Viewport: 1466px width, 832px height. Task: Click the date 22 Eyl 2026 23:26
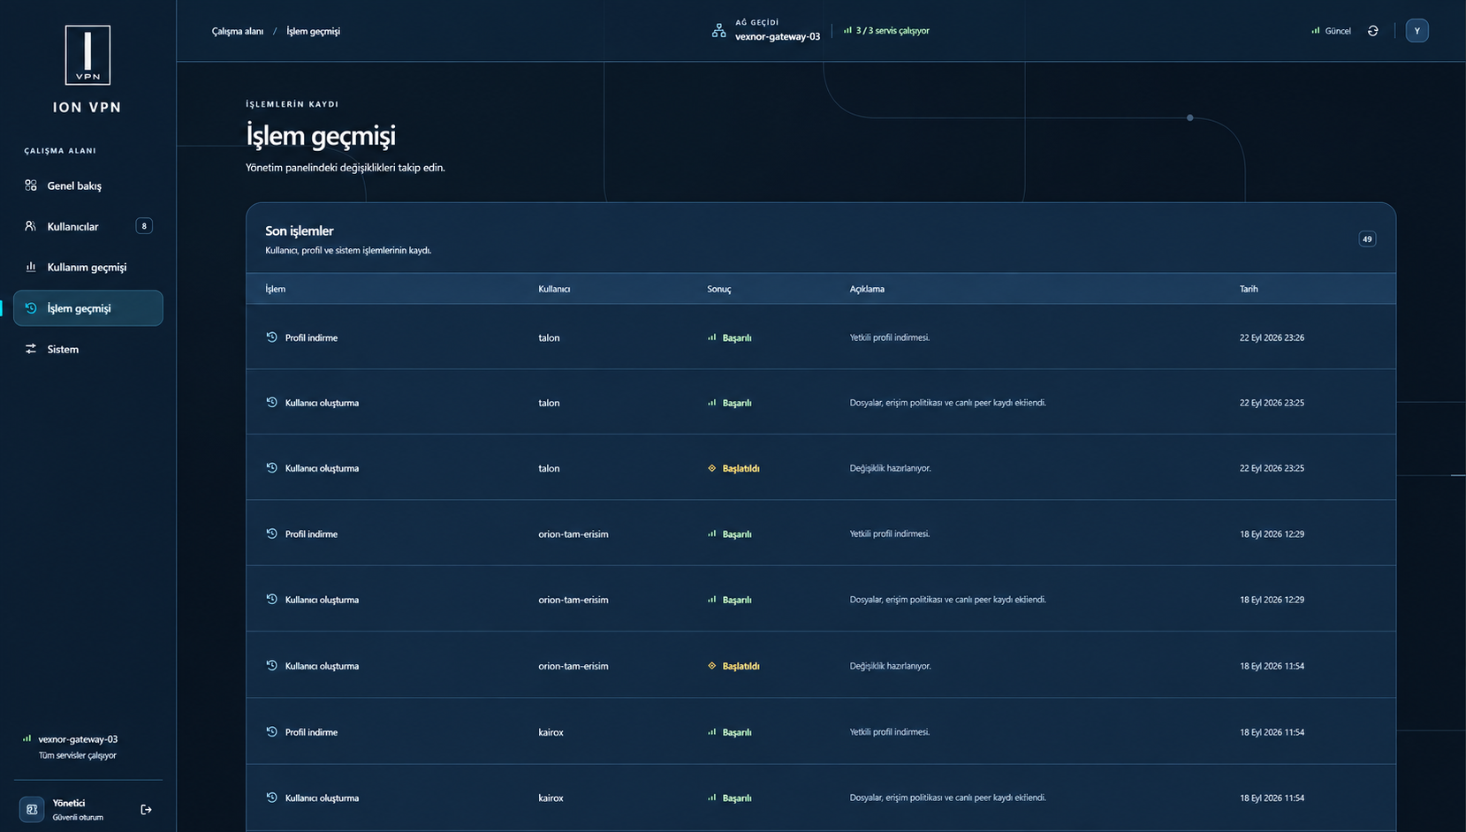coord(1272,337)
